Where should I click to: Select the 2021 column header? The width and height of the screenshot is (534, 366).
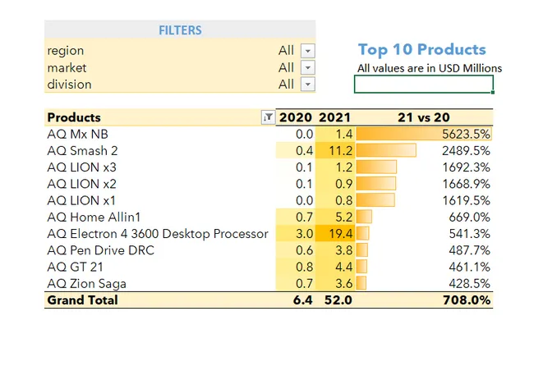[335, 117]
